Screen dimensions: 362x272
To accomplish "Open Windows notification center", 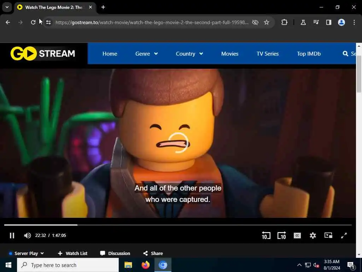I will pos(351,265).
